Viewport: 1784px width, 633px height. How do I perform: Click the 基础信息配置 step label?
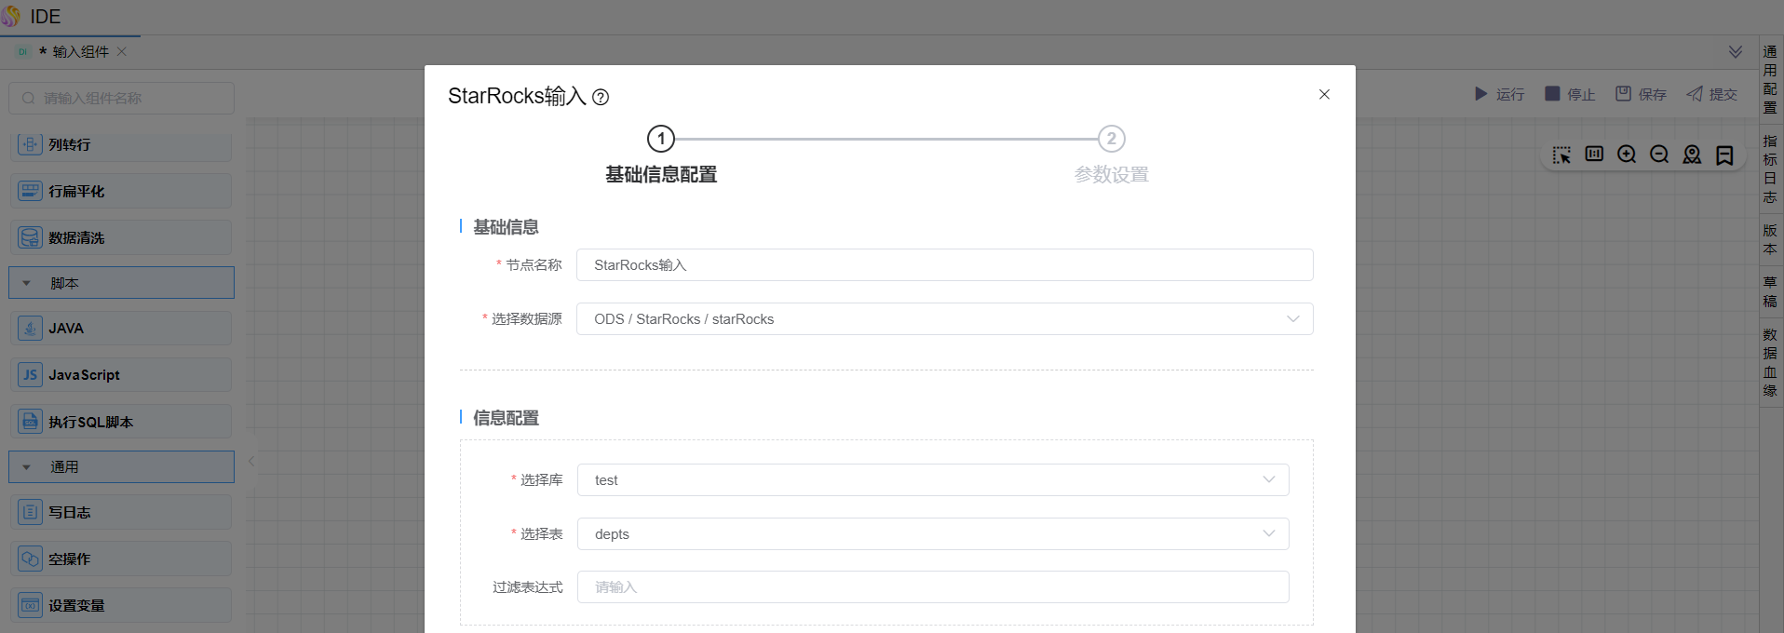pos(661,175)
